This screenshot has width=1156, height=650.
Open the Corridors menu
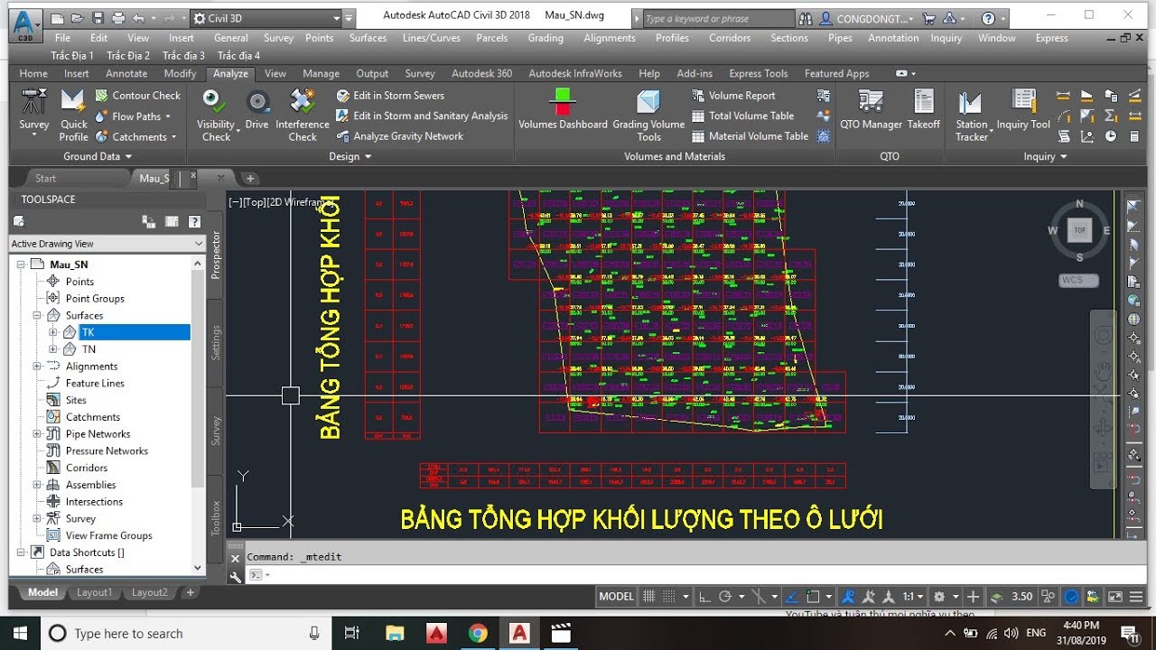[x=730, y=38]
